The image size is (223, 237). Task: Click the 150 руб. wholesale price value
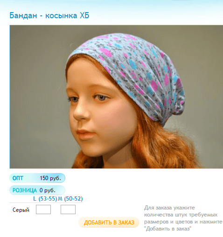click(50, 178)
